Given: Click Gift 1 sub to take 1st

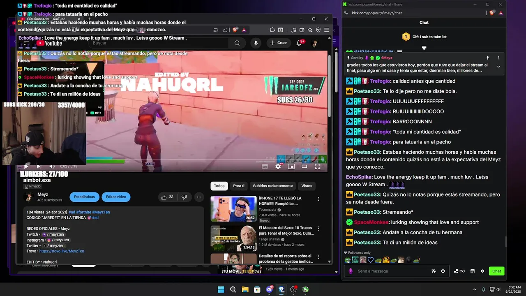Looking at the screenshot, I should click(x=424, y=37).
